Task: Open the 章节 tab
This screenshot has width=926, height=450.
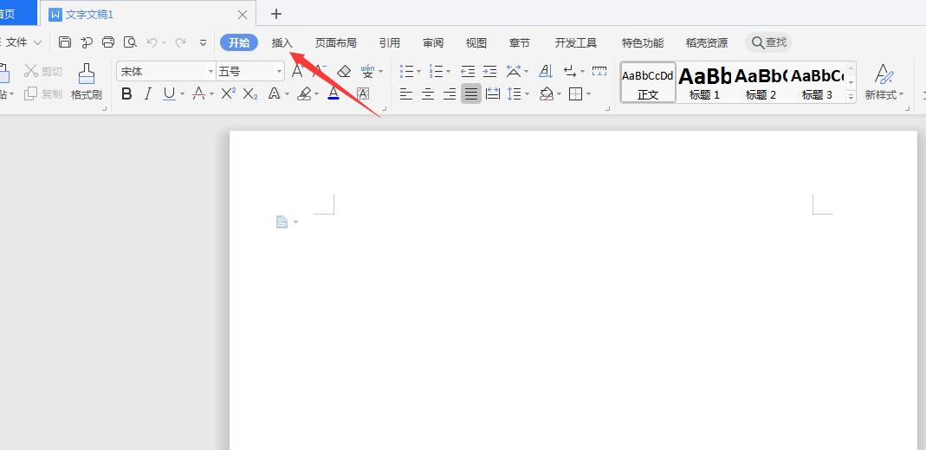Action: tap(520, 42)
